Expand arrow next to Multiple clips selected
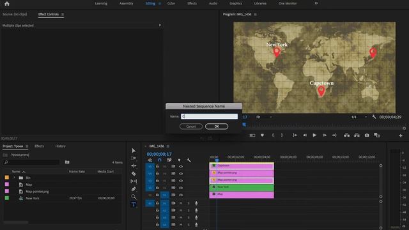Image resolution: width=409 pixels, height=230 pixels. (x=160, y=26)
